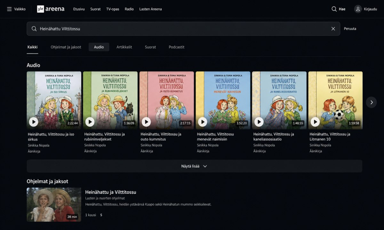Open title link Heinähattu, Vilttitossu ja iso sirkus
Viewport: 384px width, 230px height.
click(x=51, y=137)
